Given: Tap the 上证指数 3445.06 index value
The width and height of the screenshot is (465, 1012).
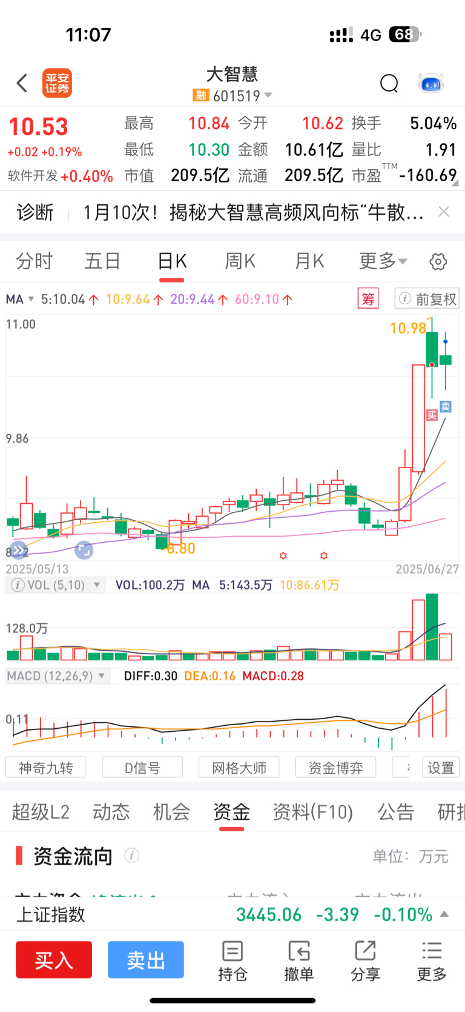Looking at the screenshot, I should tap(269, 914).
